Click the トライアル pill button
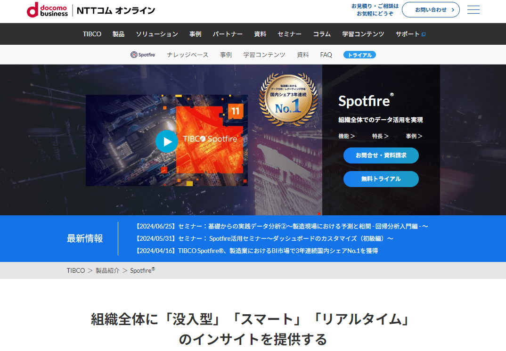This screenshot has width=506, height=351. click(359, 55)
